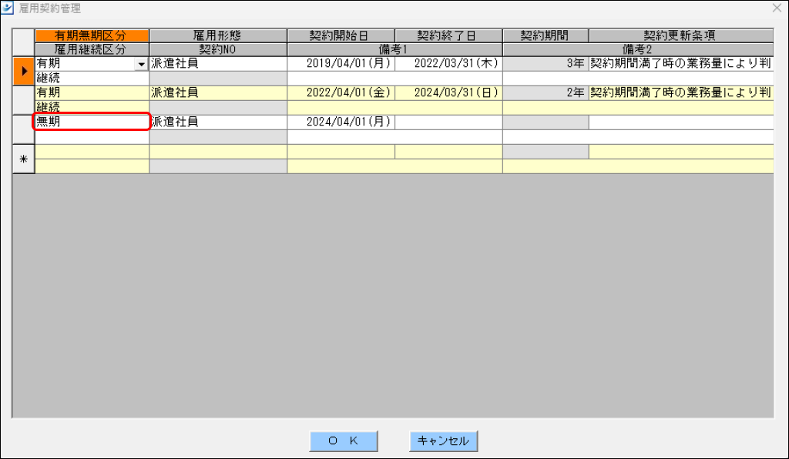
Task: Click 継続 under the 2022 contract row
Action: 92,107
